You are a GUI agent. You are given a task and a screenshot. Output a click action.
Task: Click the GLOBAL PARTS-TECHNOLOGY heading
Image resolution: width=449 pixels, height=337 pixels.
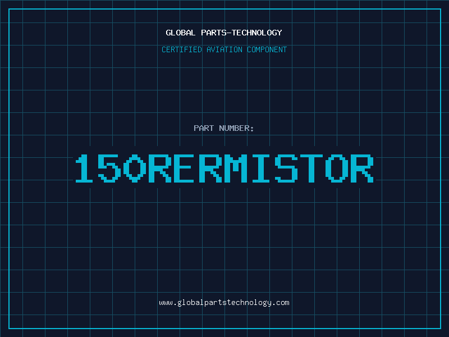click(x=224, y=33)
